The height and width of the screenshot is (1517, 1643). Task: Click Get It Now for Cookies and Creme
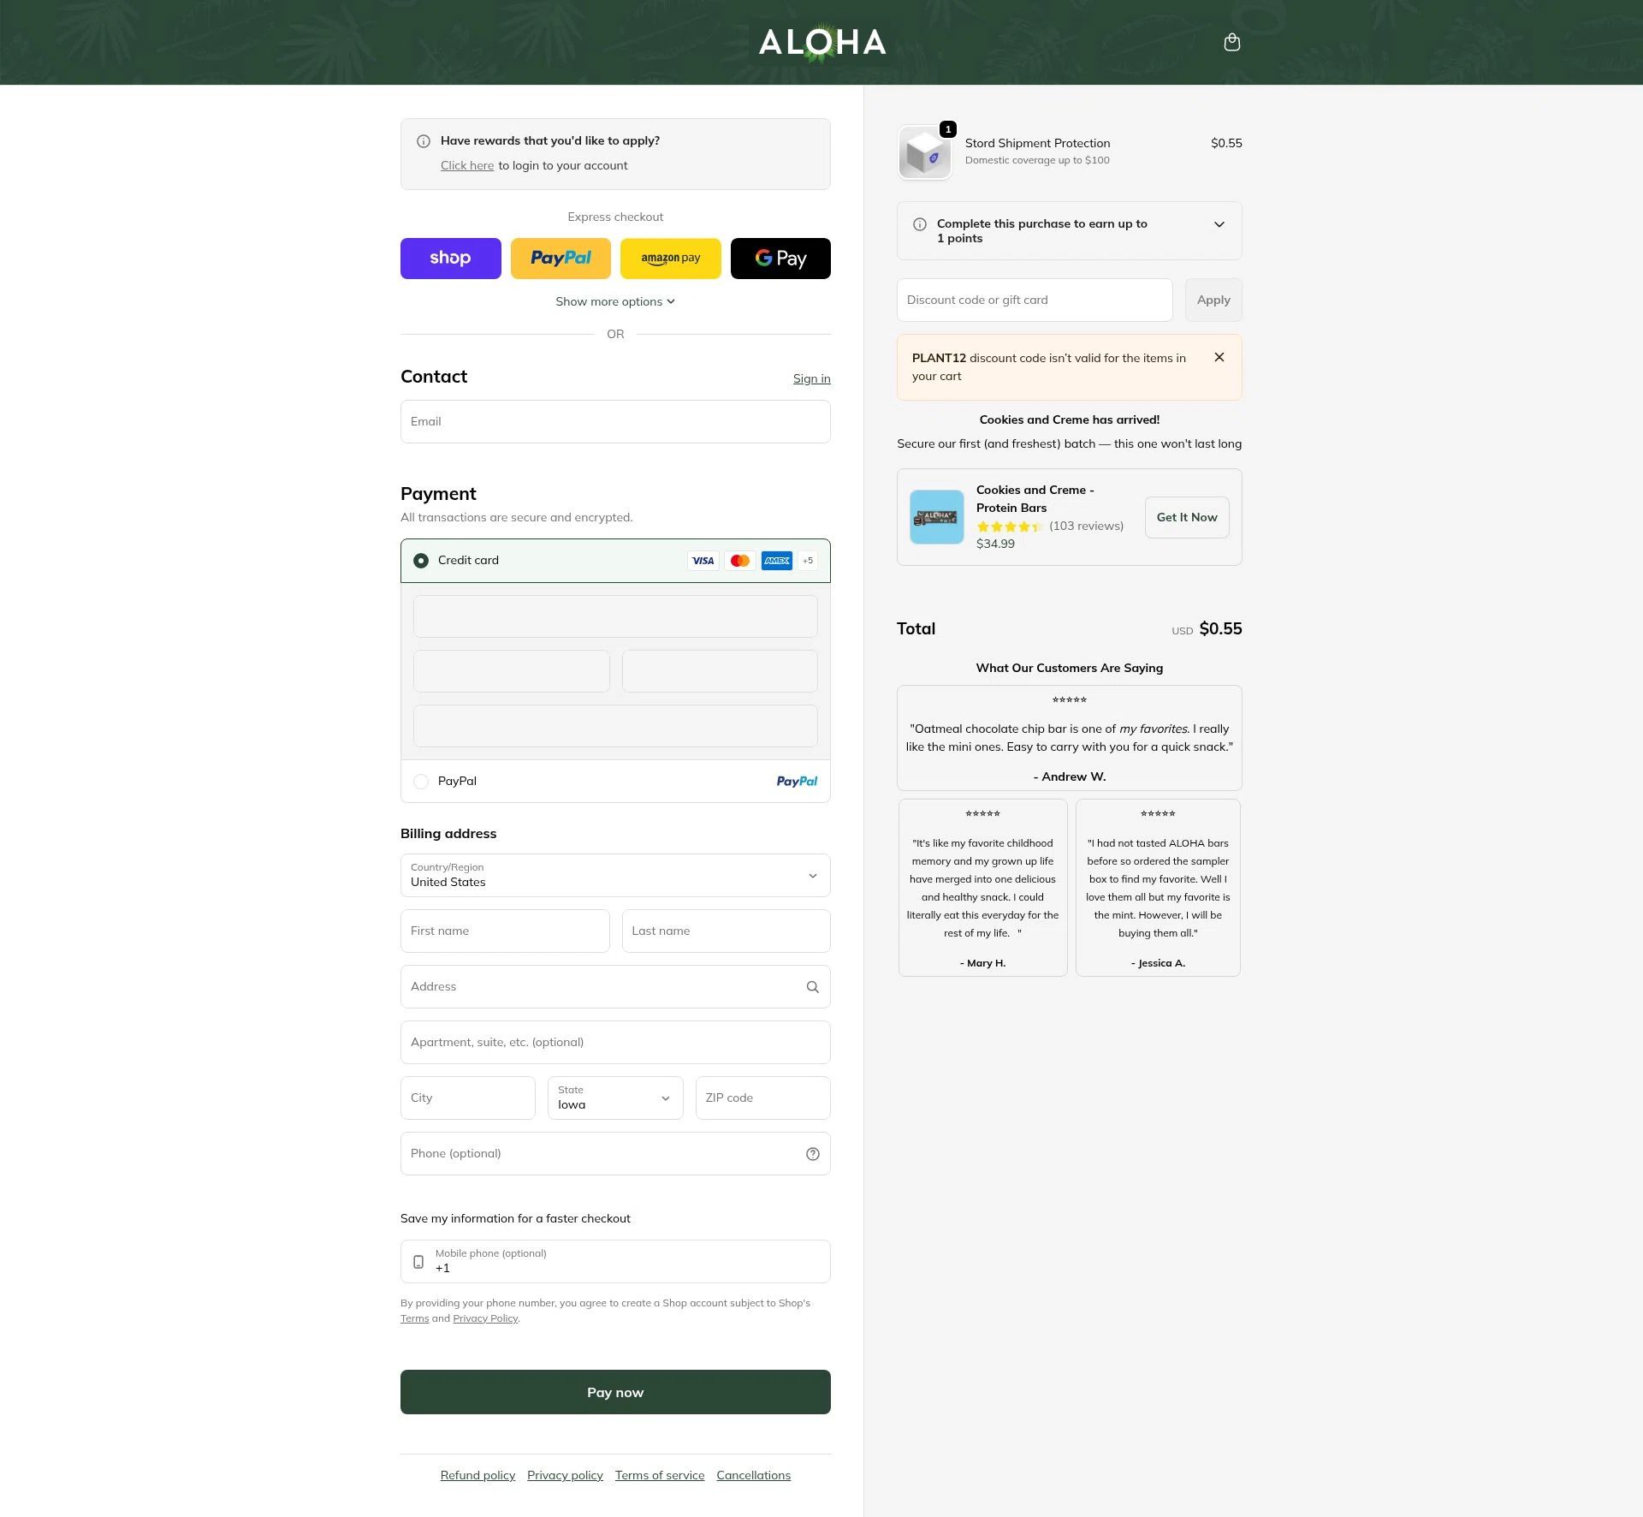pos(1186,517)
